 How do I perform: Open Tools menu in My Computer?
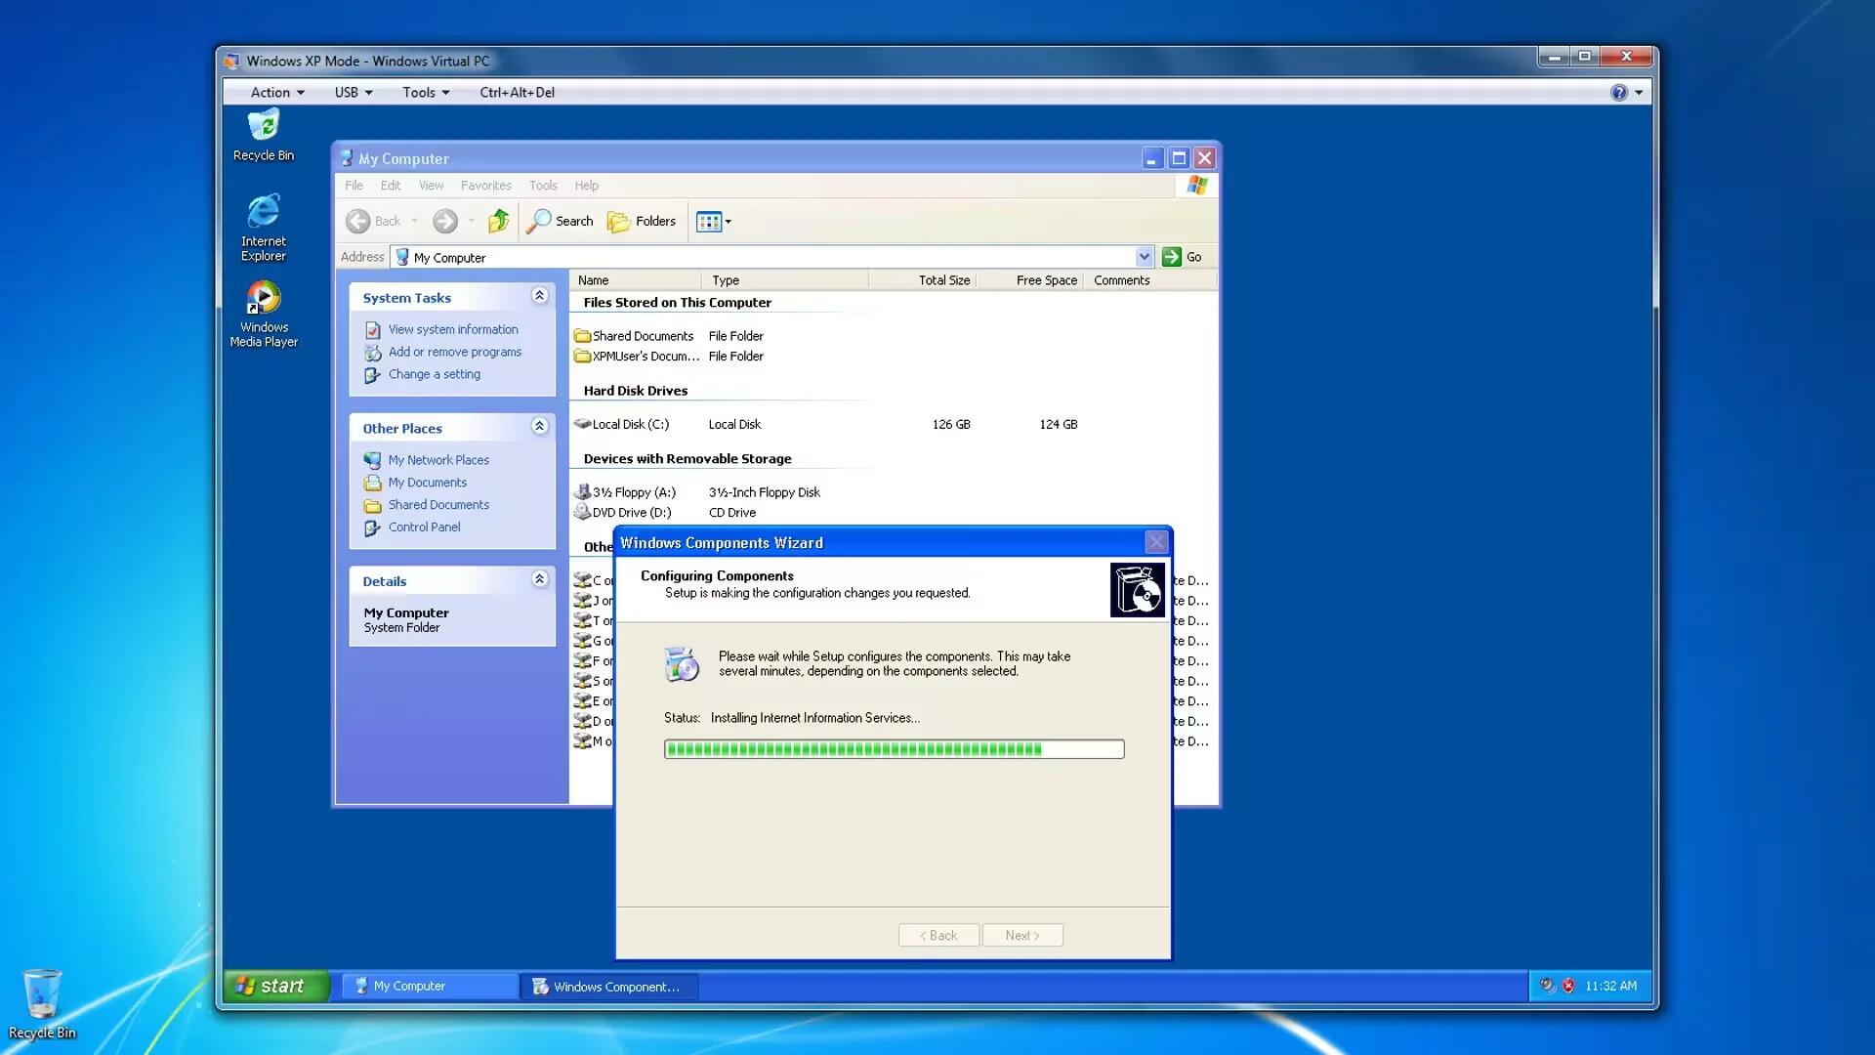[543, 186]
